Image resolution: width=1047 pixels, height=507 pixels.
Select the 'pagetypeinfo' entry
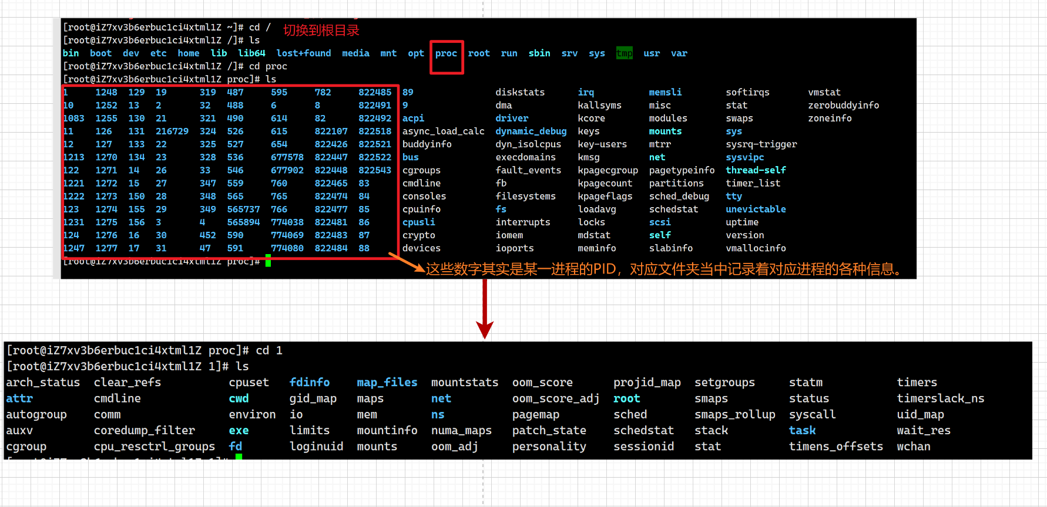682,171
